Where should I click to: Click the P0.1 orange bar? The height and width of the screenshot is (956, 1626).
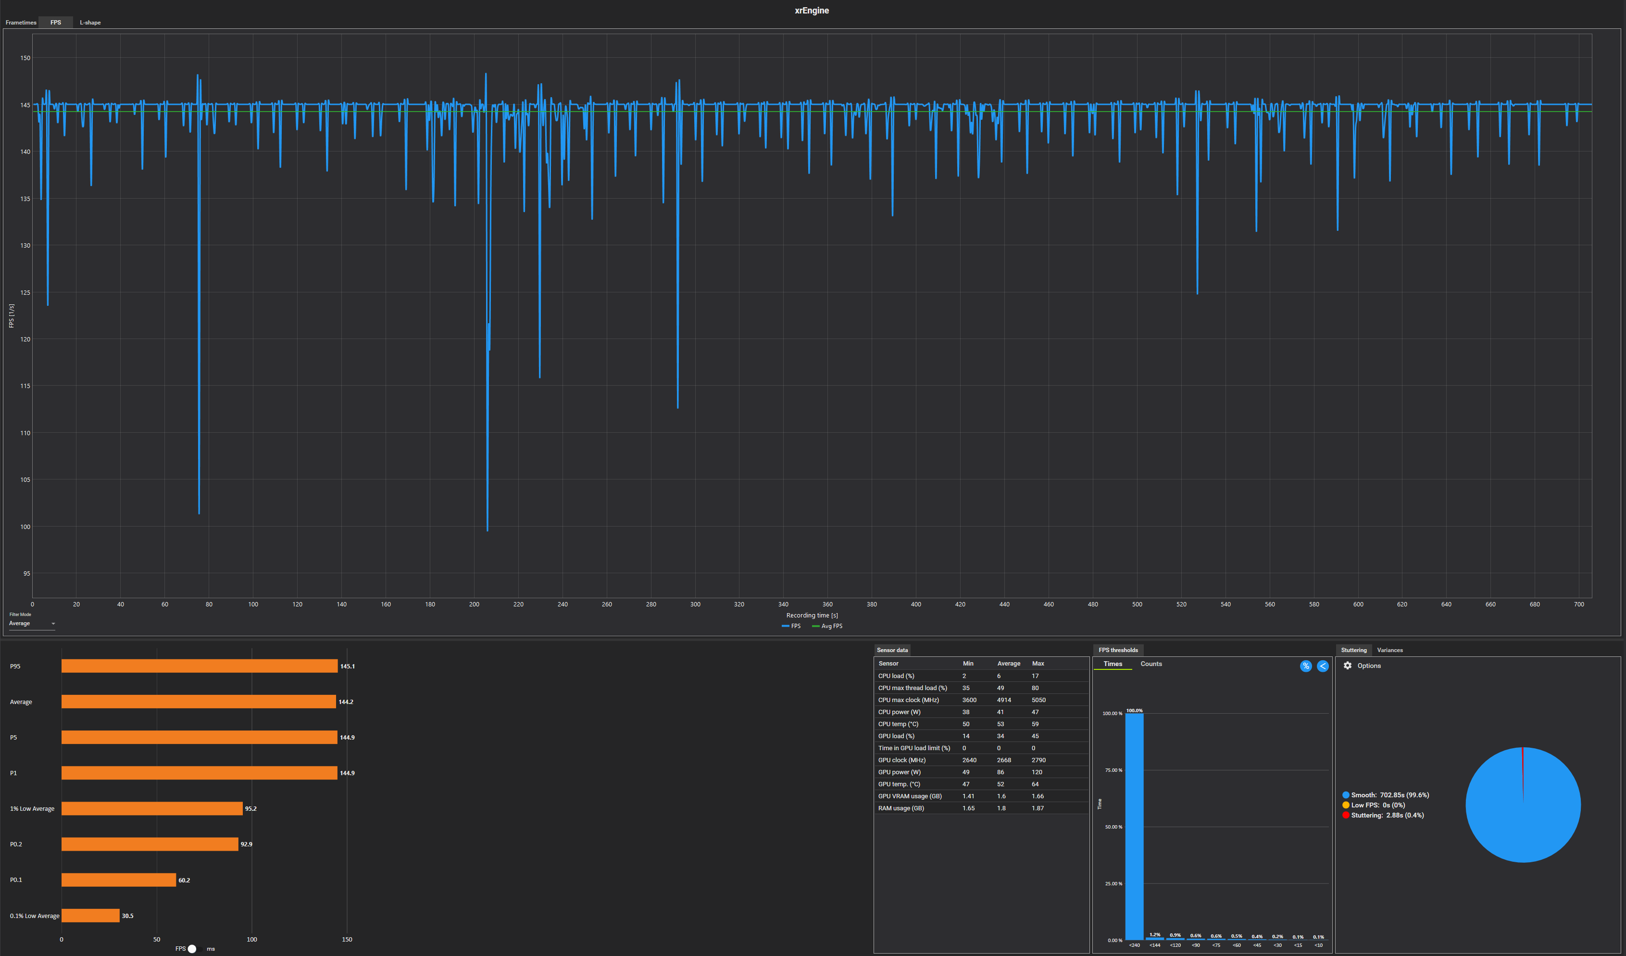(x=119, y=880)
